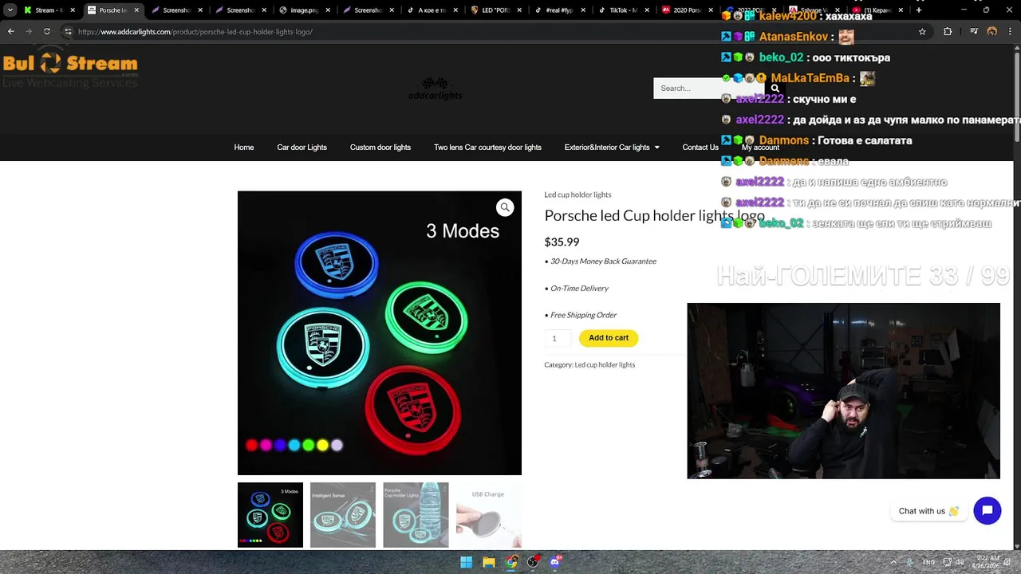Open the browser profile avatar icon

(x=992, y=31)
